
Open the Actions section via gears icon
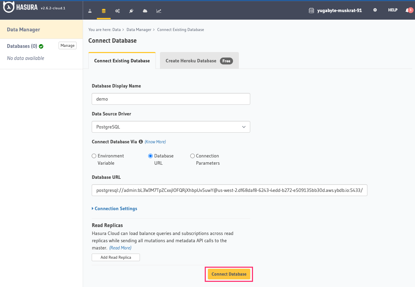tap(117, 11)
